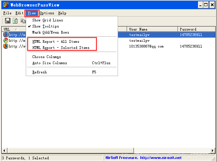The height and width of the screenshot is (162, 217).
Task: Choose HTML Report - Selected Items
Action: coord(72,48)
